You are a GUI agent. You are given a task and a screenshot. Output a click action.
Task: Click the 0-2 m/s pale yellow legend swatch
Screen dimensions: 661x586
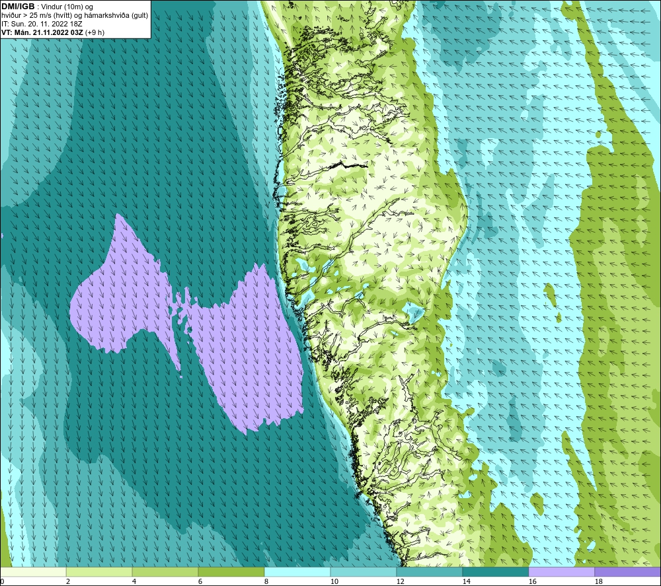click(x=33, y=571)
